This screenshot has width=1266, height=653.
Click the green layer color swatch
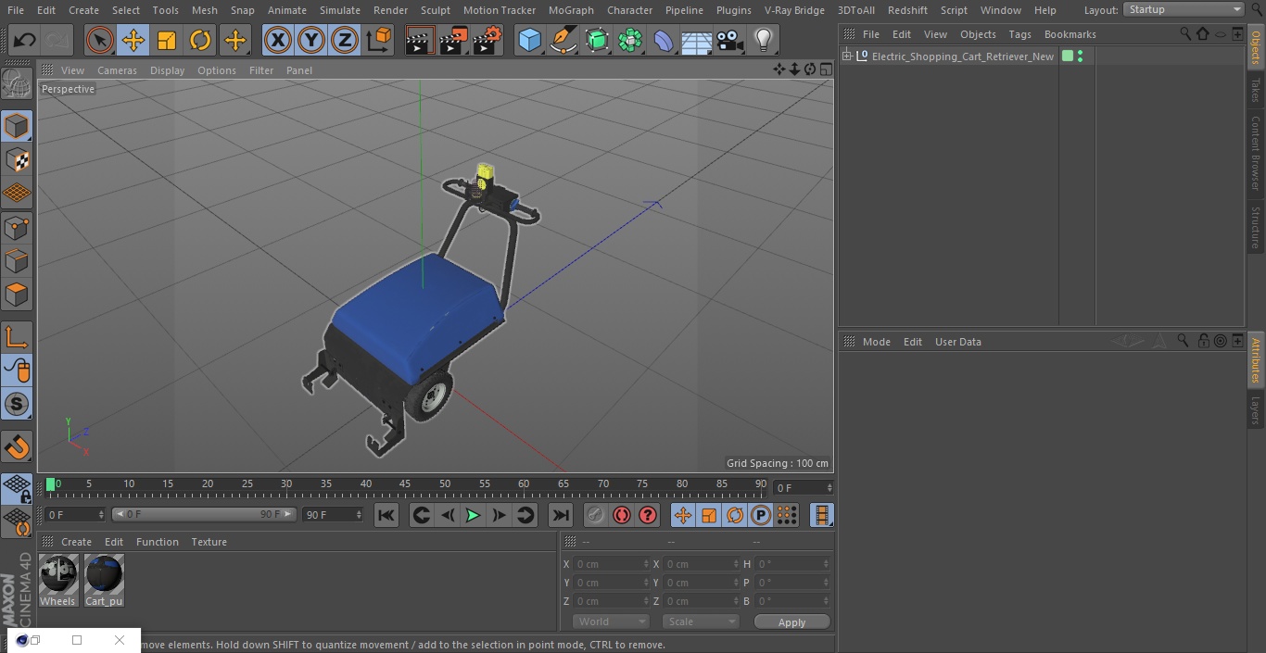[x=1068, y=57]
